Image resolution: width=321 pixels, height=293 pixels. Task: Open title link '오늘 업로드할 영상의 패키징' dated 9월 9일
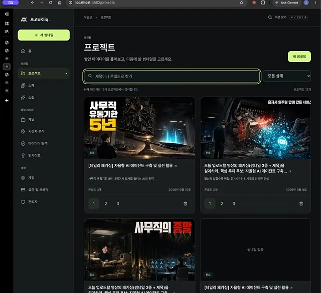(247, 168)
